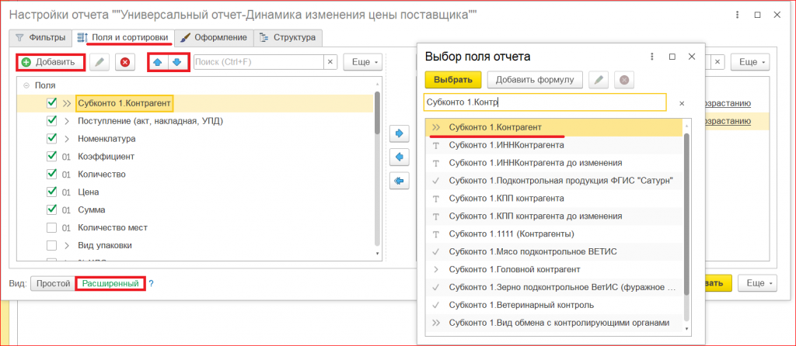
Task: Select Субконто 1.1111 (Контрагенты) item
Action: [x=553, y=234]
